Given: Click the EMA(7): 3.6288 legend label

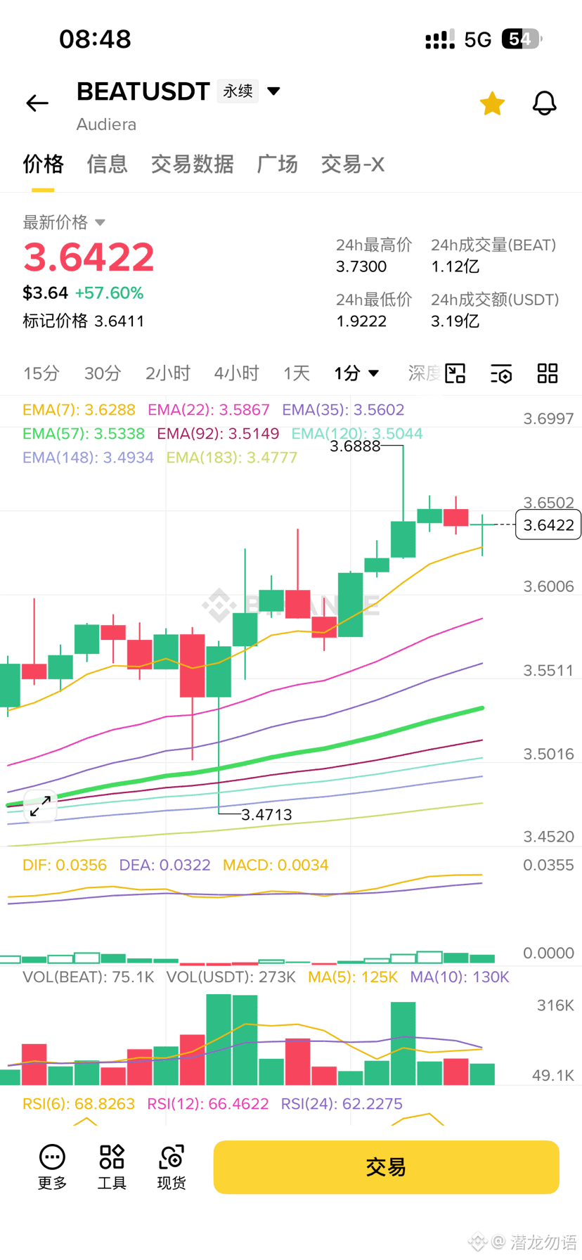Looking at the screenshot, I should [79, 410].
